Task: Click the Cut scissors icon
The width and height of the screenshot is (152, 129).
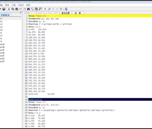Action: click(x=9, y=9)
